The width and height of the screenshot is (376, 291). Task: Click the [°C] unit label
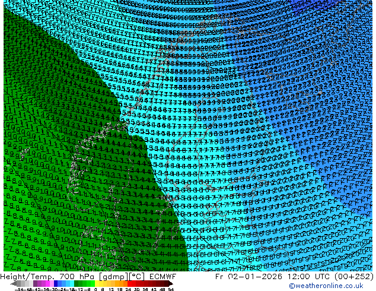pos(138,277)
